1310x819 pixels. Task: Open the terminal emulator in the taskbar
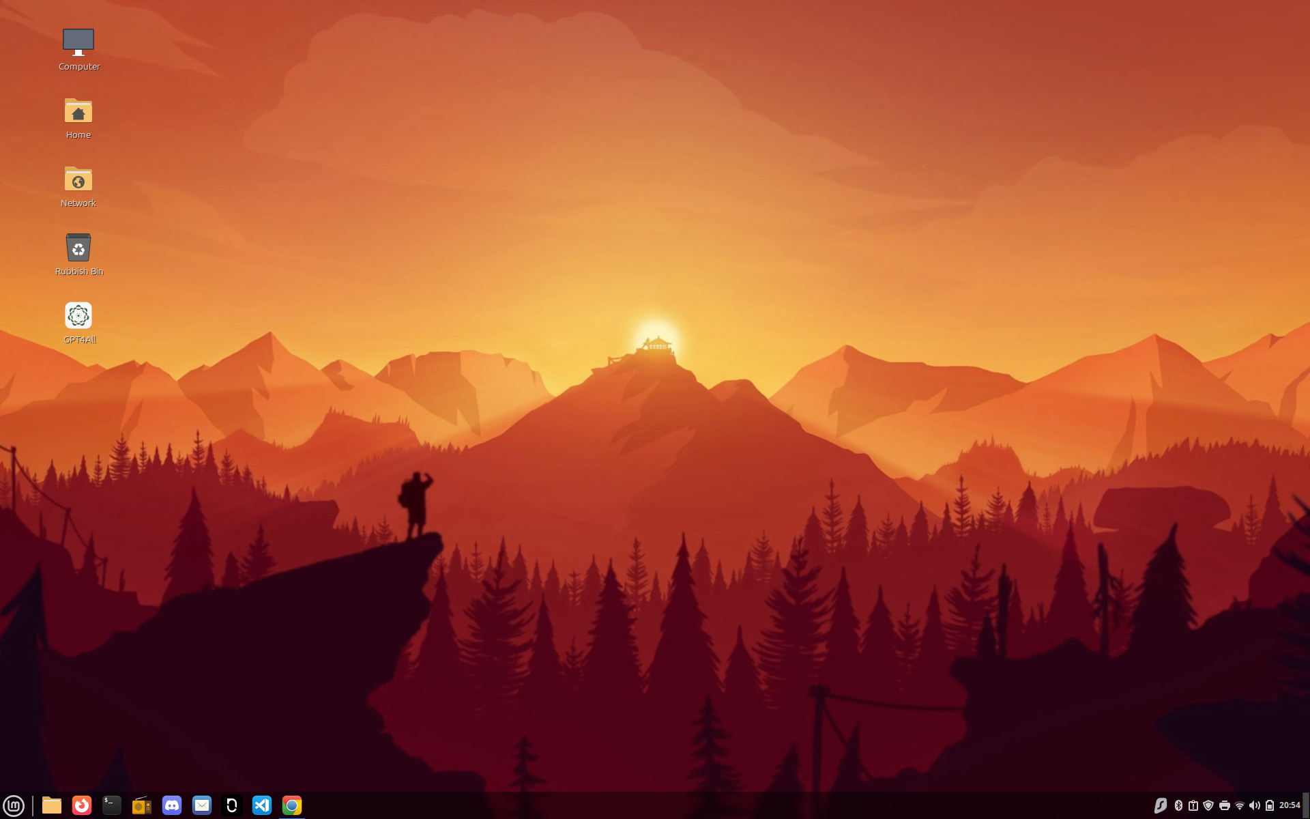pyautogui.click(x=111, y=805)
